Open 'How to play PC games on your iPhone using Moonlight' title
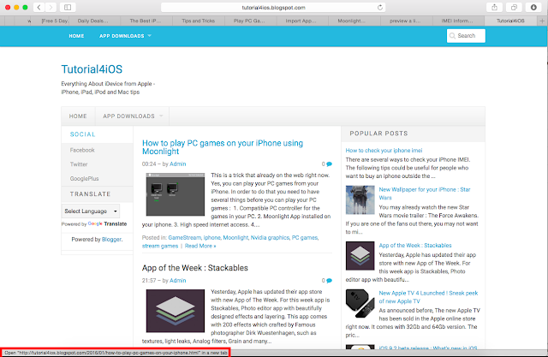The image size is (548, 357). pos(223,147)
